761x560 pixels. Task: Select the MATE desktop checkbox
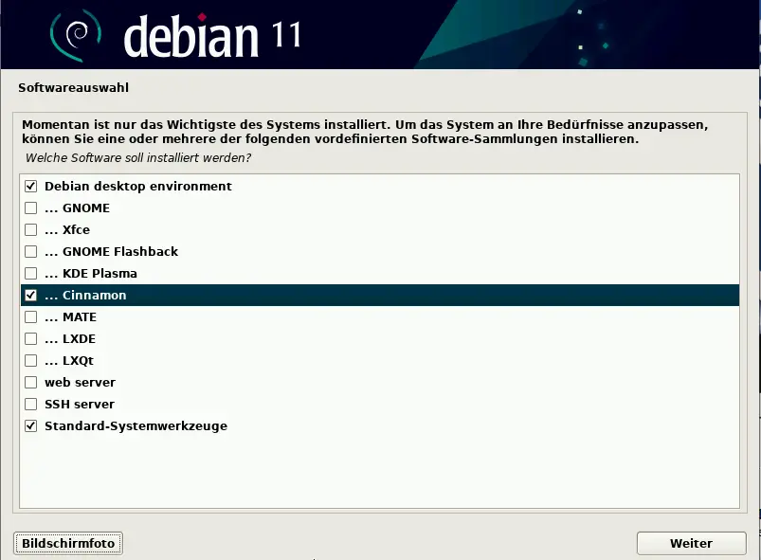click(30, 316)
